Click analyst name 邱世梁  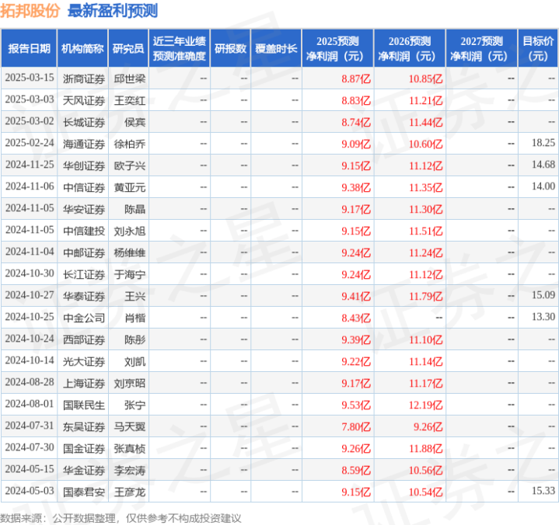tap(129, 78)
